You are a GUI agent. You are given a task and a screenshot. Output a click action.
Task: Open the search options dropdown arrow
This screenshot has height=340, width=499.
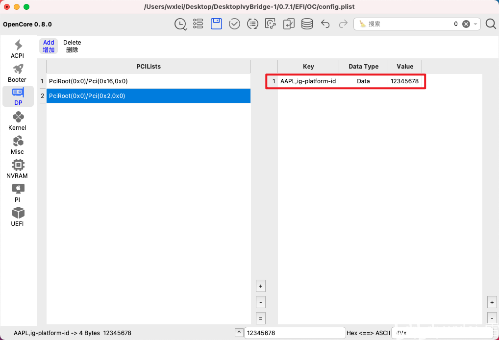475,24
